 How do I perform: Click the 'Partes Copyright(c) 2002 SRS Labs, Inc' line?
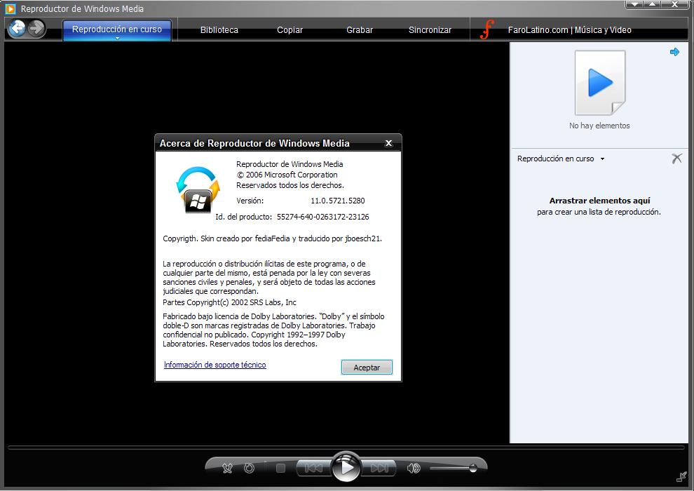230,302
